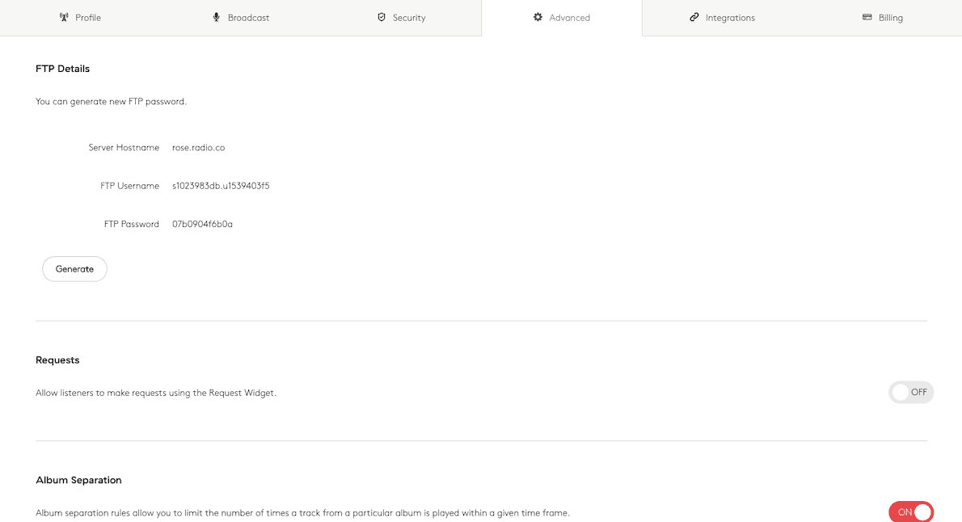Switch to the Billing tab
The image size is (962, 522).
click(x=891, y=18)
